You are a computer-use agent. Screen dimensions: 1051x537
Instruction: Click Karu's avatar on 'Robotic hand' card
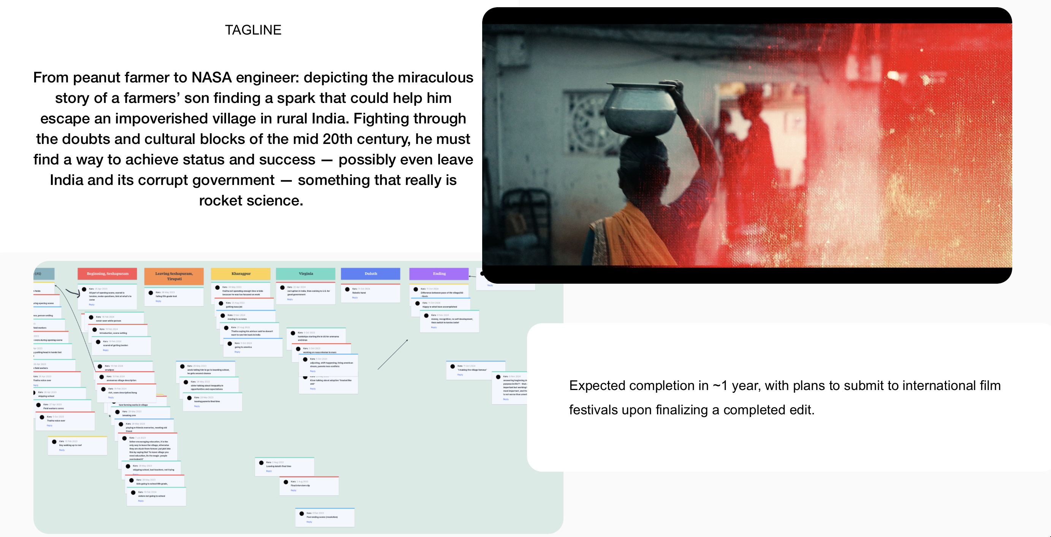(348, 289)
